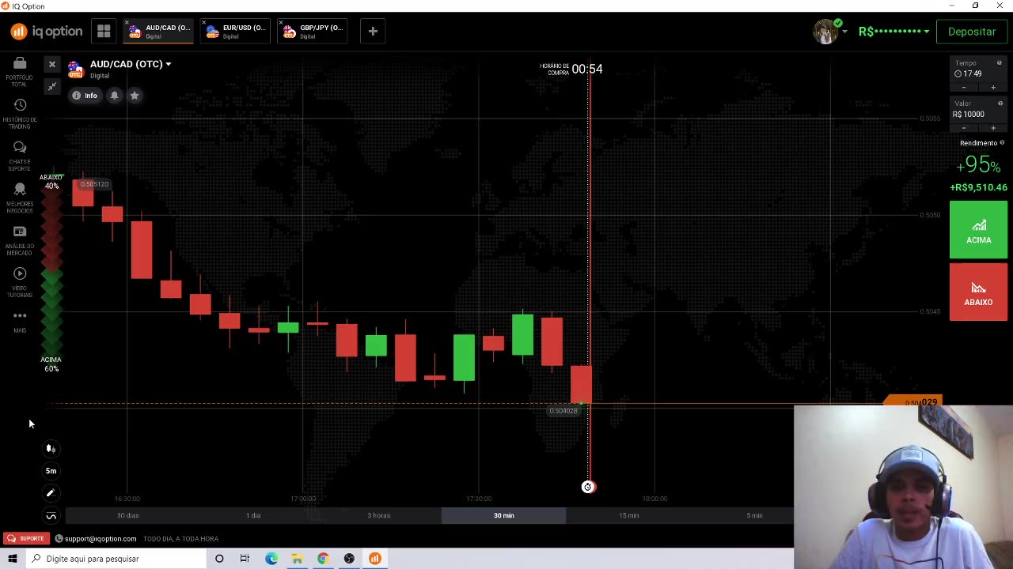The image size is (1013, 569).
Task: Open drawing tools pencil icon
Action: point(51,494)
